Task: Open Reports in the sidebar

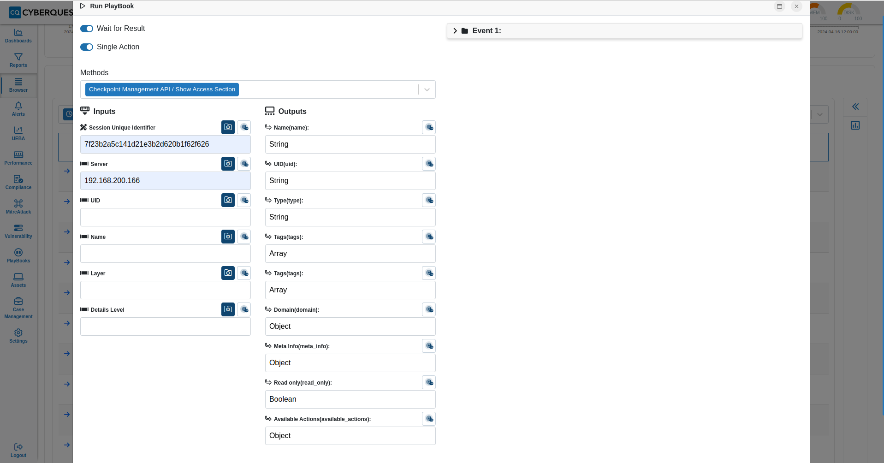Action: [x=18, y=60]
